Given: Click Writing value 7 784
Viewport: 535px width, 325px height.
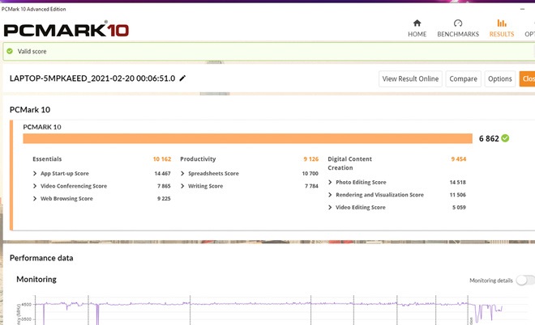Looking at the screenshot, I should pyautogui.click(x=311, y=186).
